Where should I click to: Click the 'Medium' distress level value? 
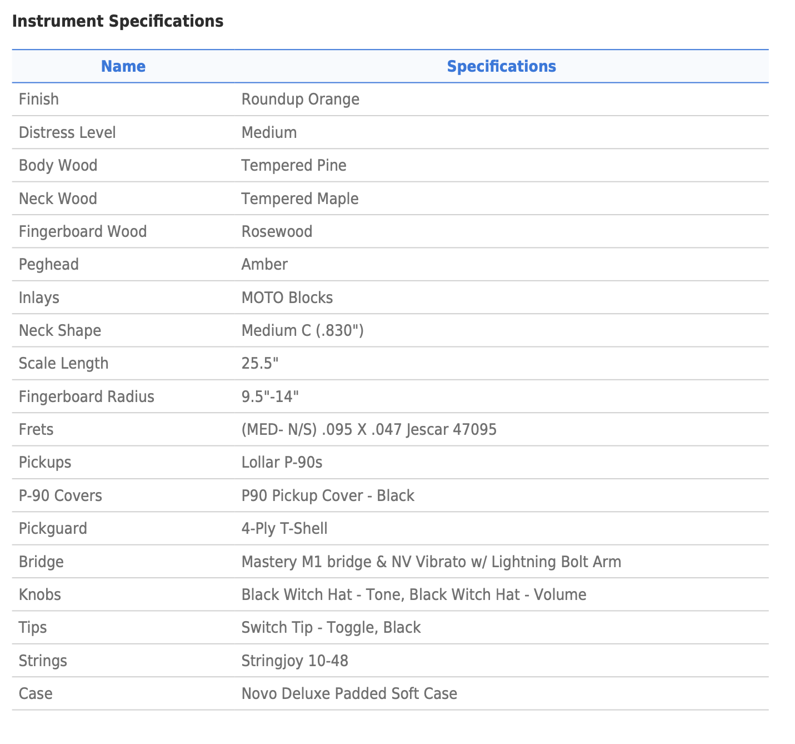[269, 132]
